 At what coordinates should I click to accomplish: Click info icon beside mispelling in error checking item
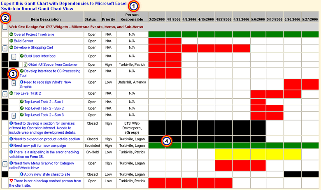11,152
